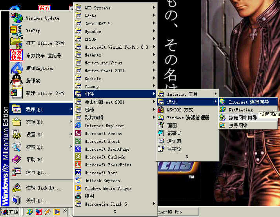Click the 写字板 WordPad icon
Screen dimensions: 280x217
click(161, 149)
